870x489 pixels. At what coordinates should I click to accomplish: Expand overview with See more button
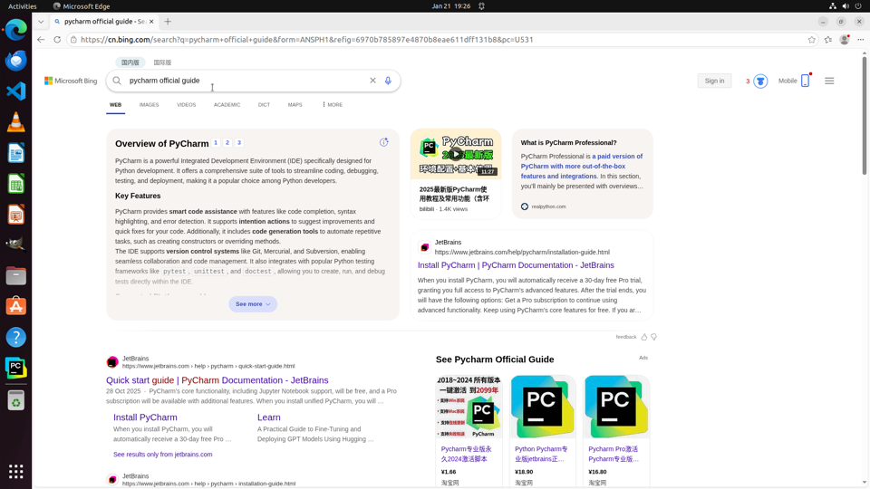tap(253, 304)
